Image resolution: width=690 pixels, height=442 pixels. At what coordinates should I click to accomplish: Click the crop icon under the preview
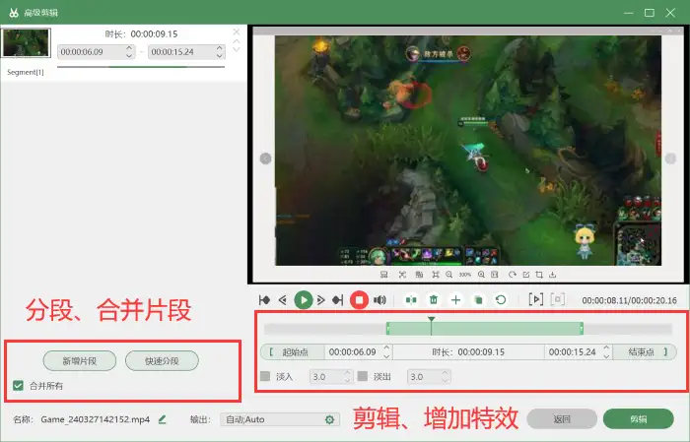pyautogui.click(x=539, y=275)
